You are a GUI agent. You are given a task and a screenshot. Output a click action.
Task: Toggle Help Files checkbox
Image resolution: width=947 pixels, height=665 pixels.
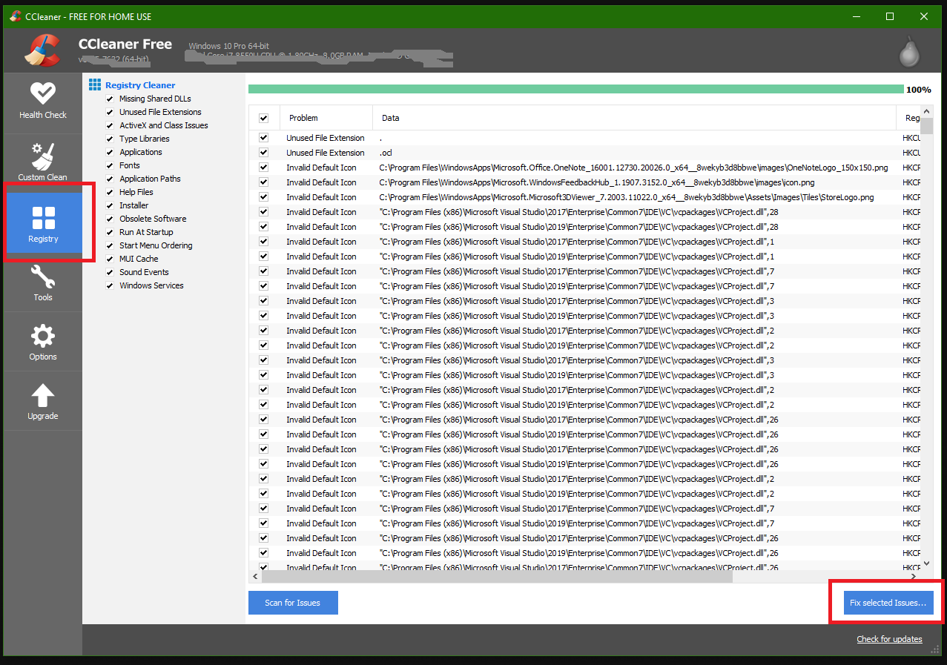pyautogui.click(x=110, y=192)
